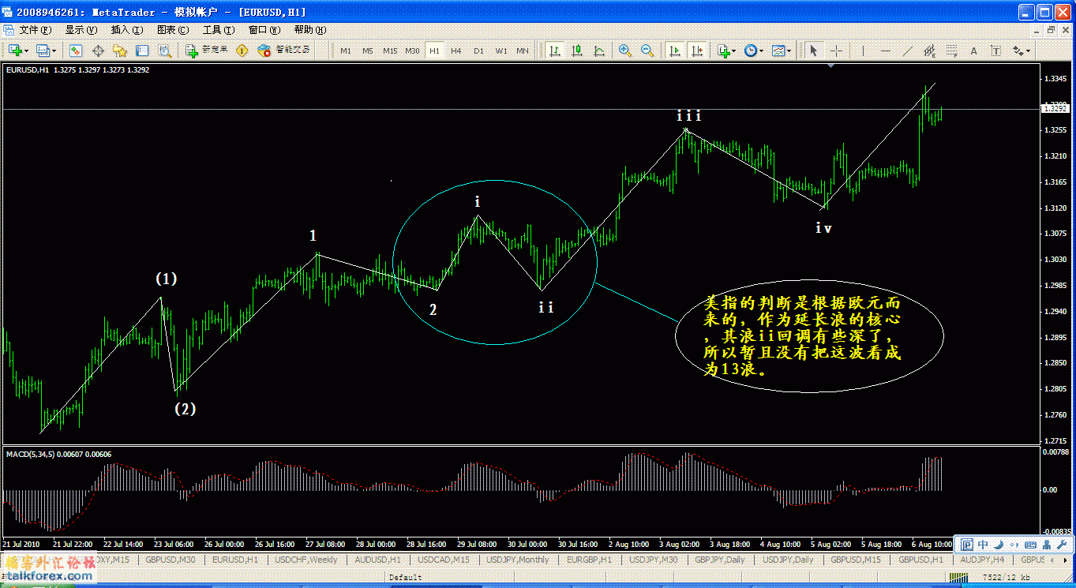Set timeframe to H4
Image resolution: width=1076 pixels, height=588 pixels.
click(x=456, y=51)
